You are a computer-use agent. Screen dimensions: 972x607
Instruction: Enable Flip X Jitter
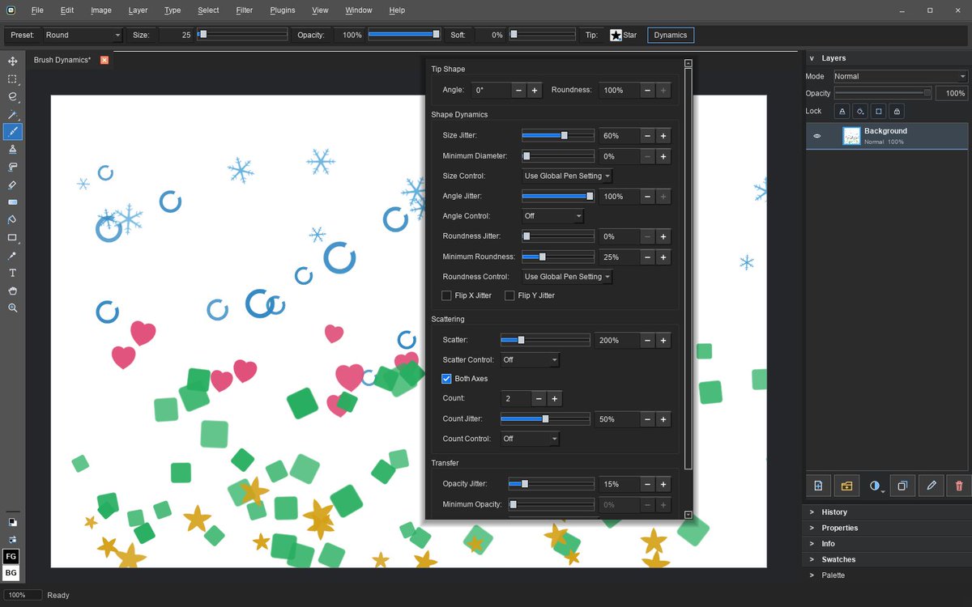446,295
